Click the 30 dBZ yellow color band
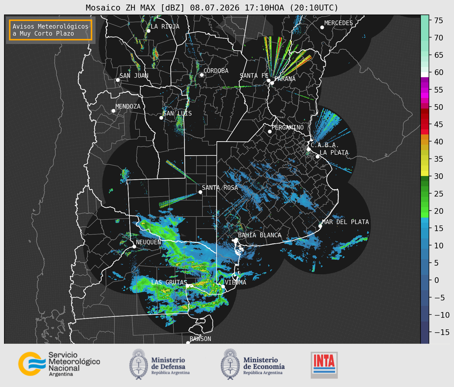The image size is (454, 387). point(425,174)
